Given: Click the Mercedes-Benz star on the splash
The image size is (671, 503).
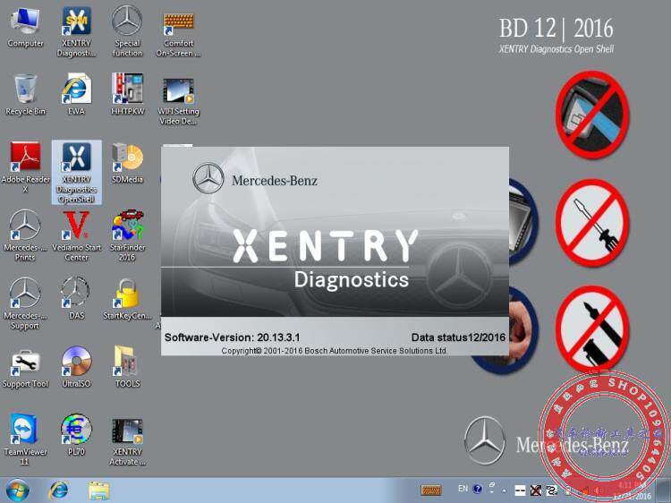Looking at the screenshot, I should [x=208, y=178].
